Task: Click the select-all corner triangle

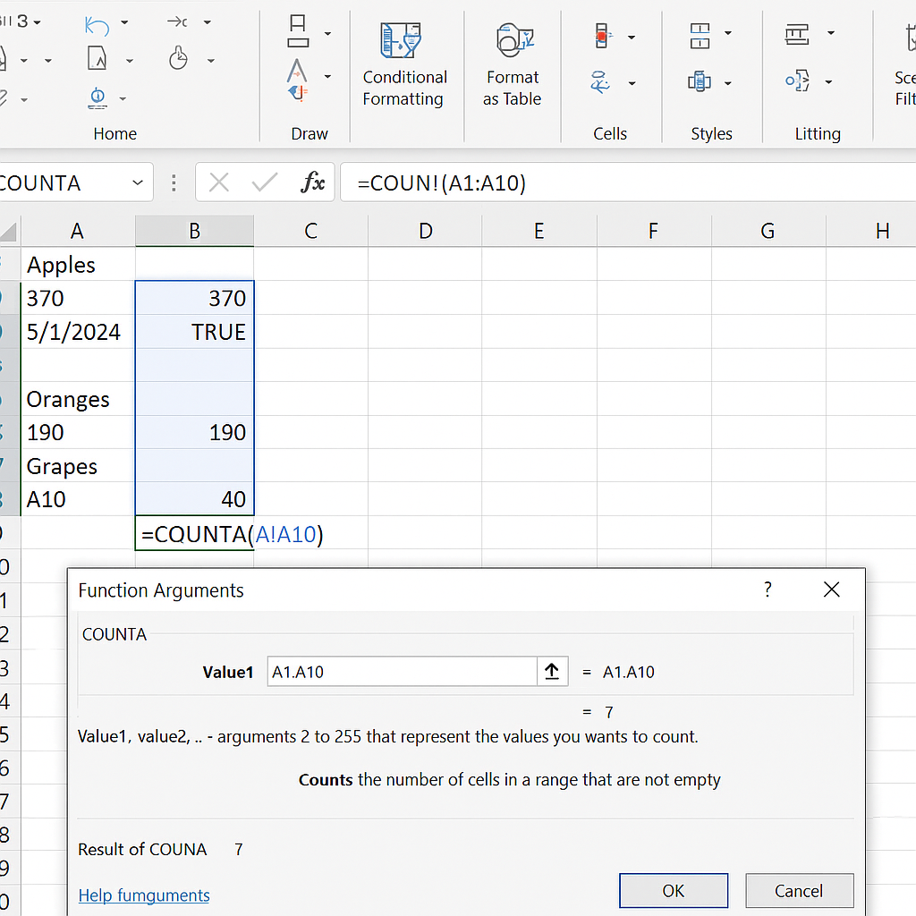Action: [x=9, y=232]
